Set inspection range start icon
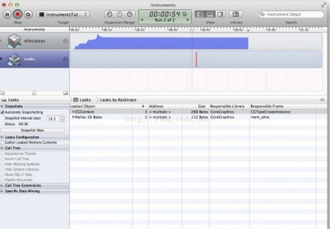Image resolution: width=330 pixels, height=229 pixels. coord(109,14)
